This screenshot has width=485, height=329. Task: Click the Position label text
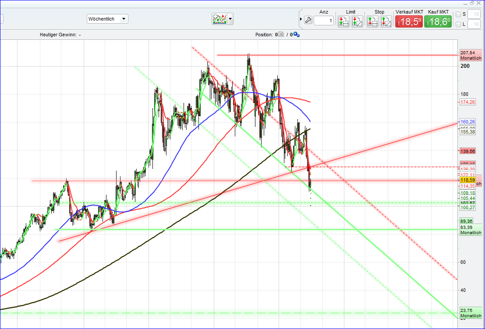coord(264,35)
